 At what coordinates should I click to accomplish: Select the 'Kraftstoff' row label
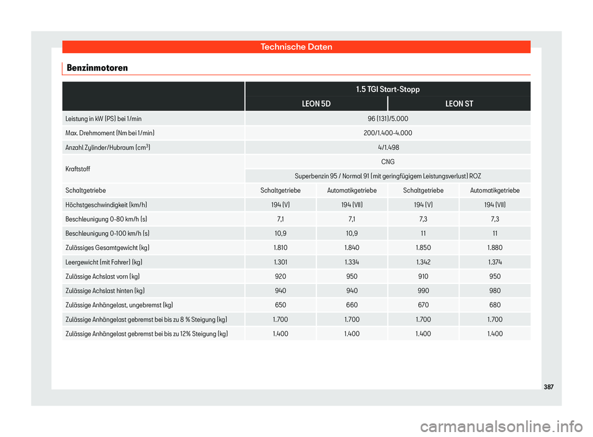(x=78, y=169)
